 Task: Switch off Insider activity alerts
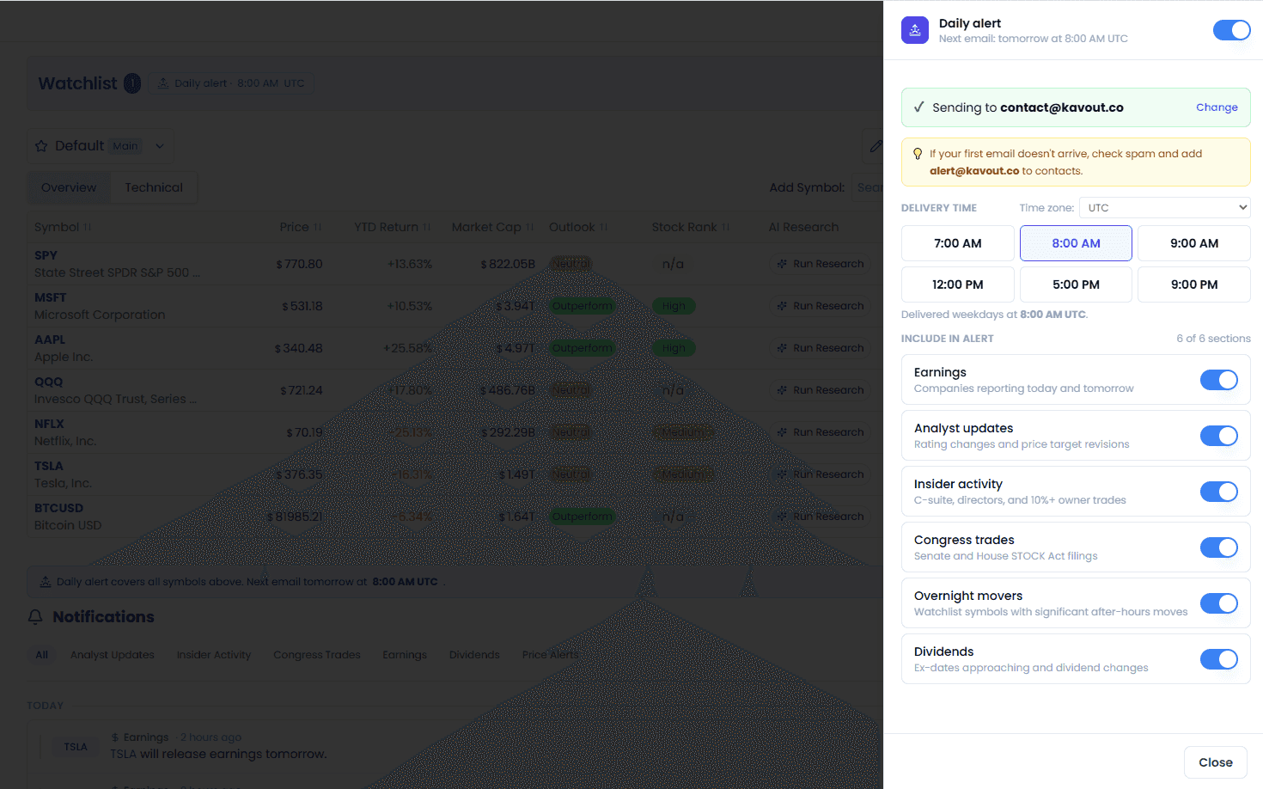coord(1218,492)
